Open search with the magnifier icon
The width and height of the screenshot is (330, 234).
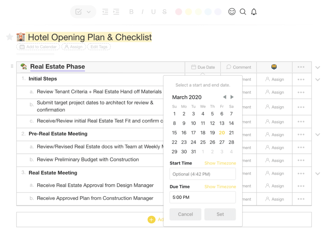[x=243, y=12]
